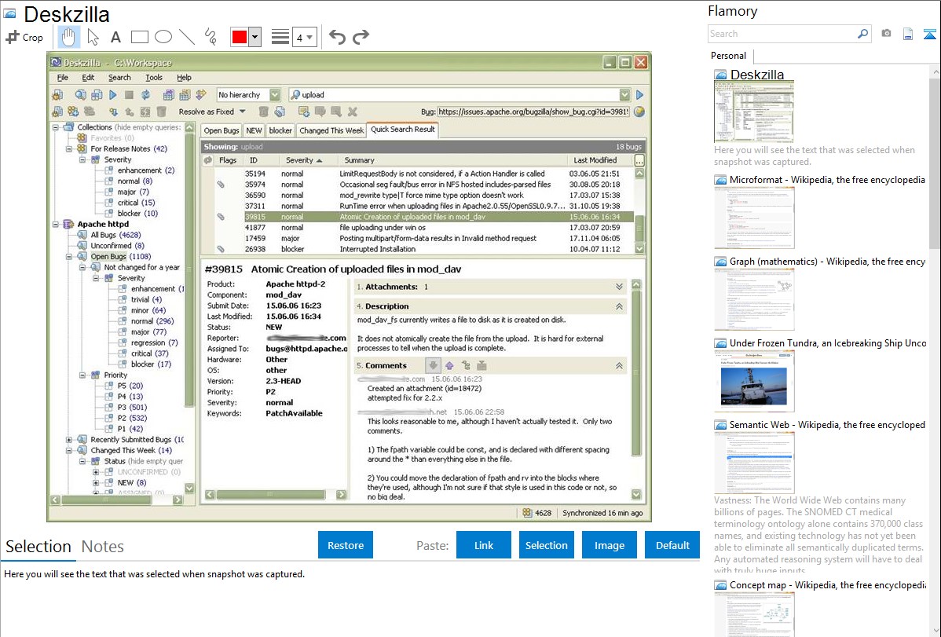The height and width of the screenshot is (637, 941).
Task: Select the text annotation tool (A)
Action: coord(115,37)
